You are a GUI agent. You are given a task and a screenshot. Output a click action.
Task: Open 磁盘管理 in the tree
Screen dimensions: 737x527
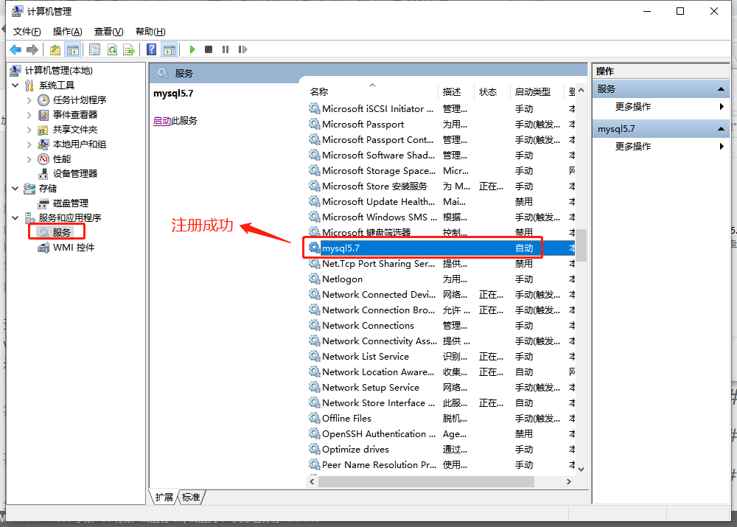coord(71,203)
